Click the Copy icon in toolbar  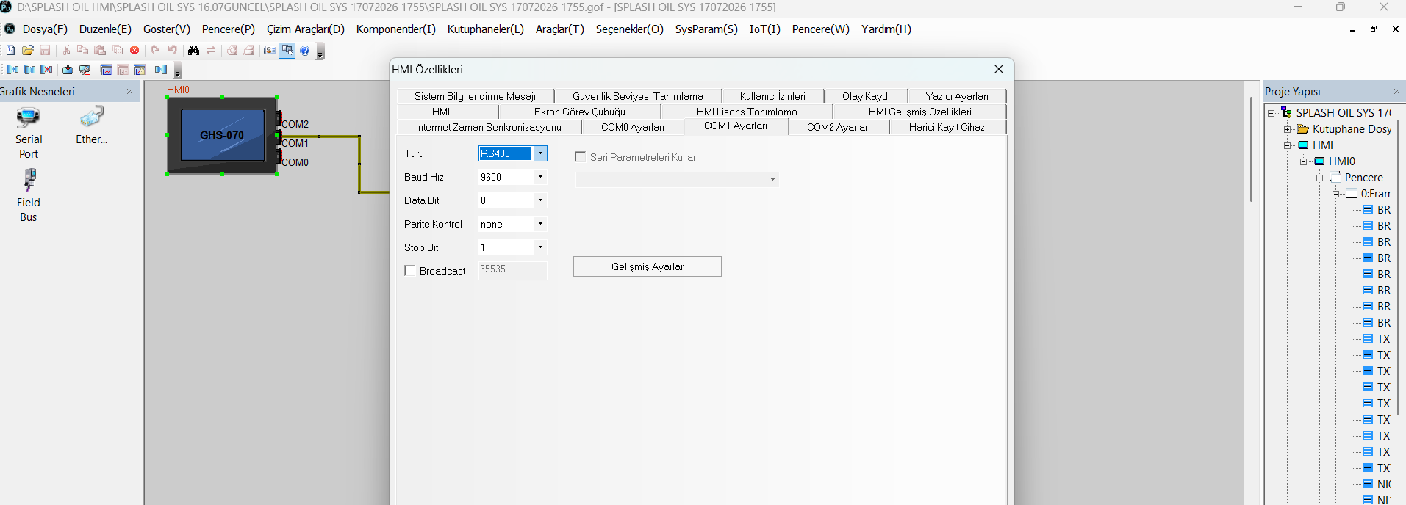pos(82,50)
